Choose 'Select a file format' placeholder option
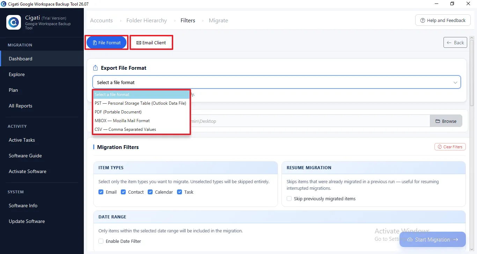This screenshot has width=477, height=254. pyautogui.click(x=141, y=95)
